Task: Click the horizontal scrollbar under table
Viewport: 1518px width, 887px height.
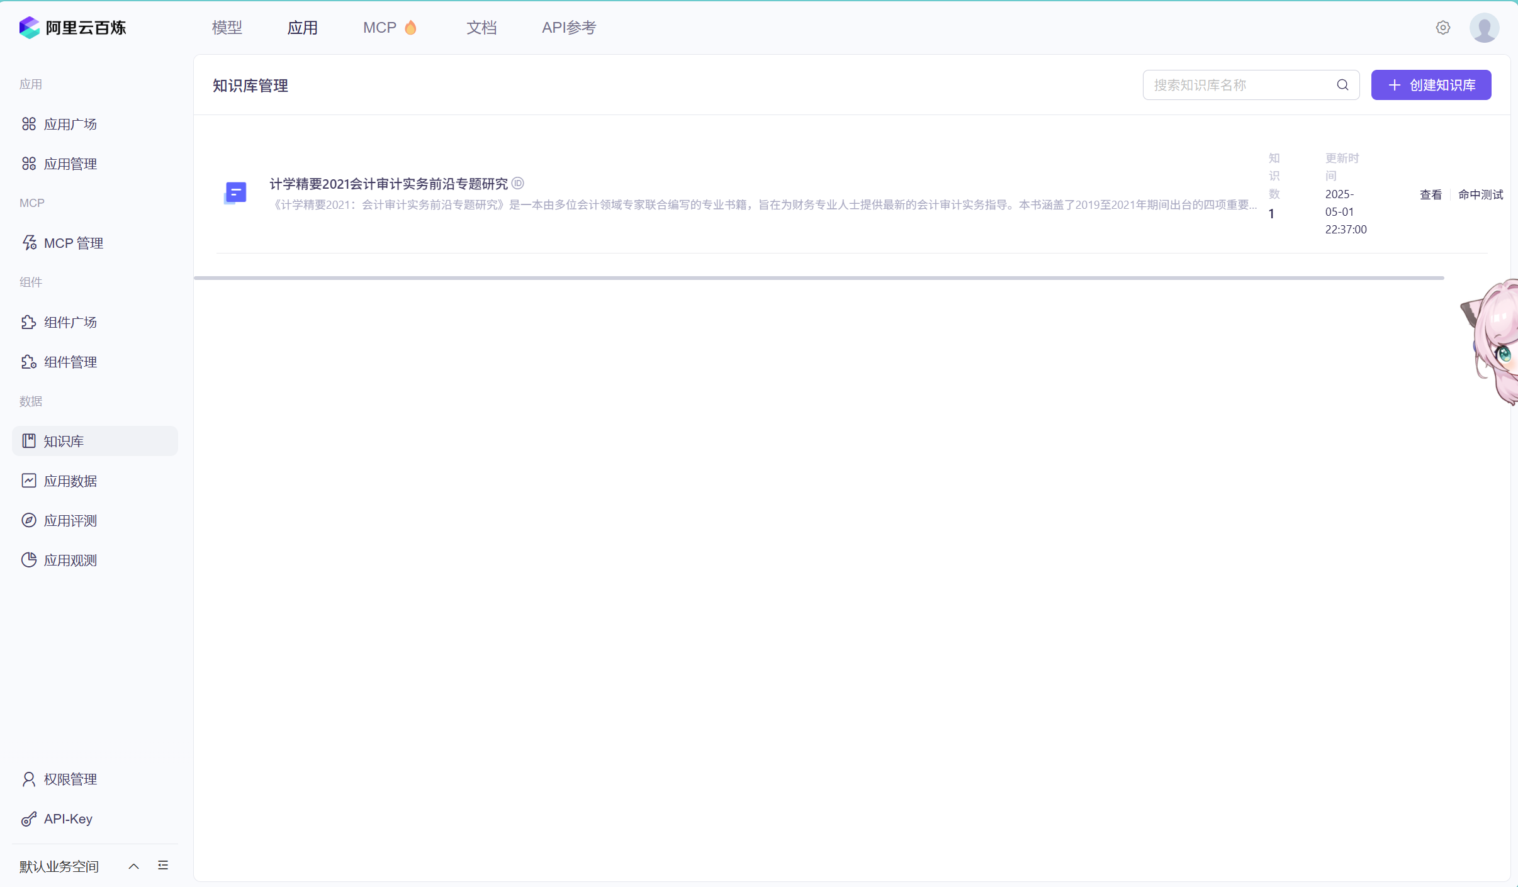Action: [x=818, y=277]
